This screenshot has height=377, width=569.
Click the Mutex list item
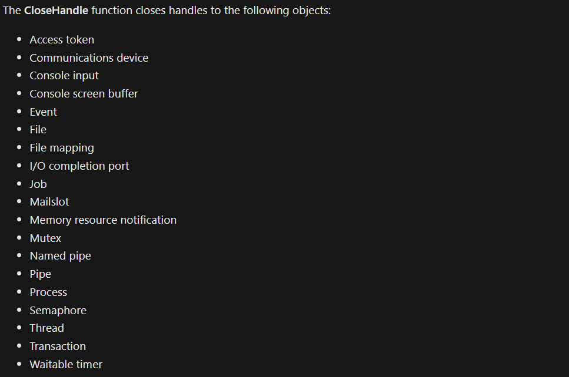click(45, 238)
